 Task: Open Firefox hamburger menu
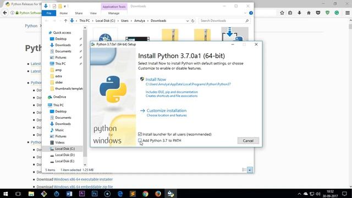(x=347, y=13)
